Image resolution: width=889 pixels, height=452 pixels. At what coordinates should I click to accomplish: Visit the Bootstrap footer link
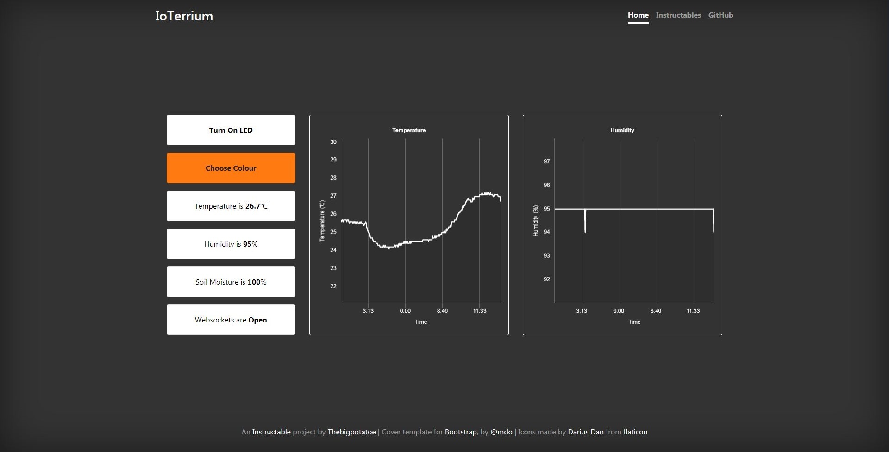pos(460,432)
